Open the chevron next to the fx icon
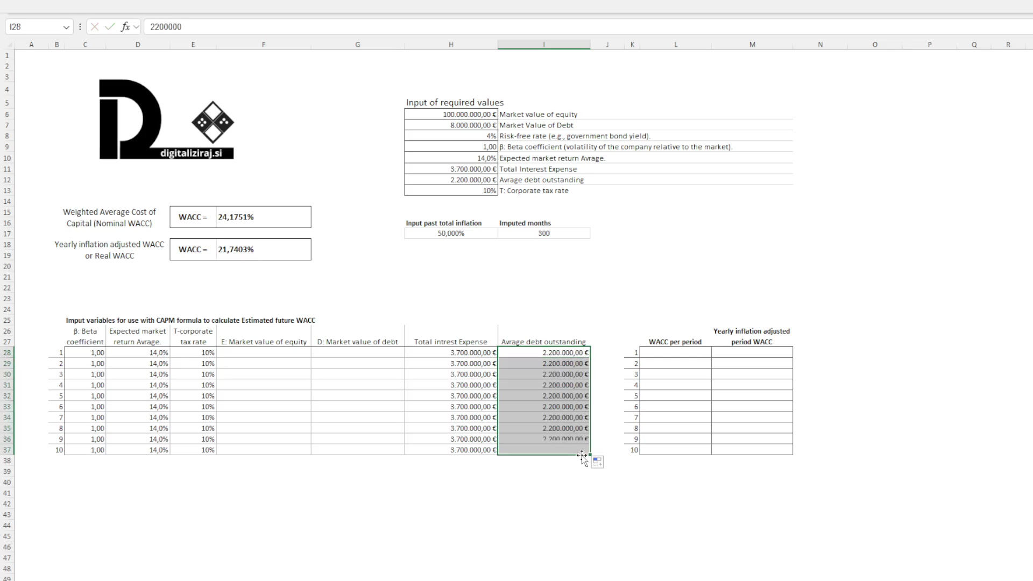This screenshot has height=581, width=1033. point(137,26)
